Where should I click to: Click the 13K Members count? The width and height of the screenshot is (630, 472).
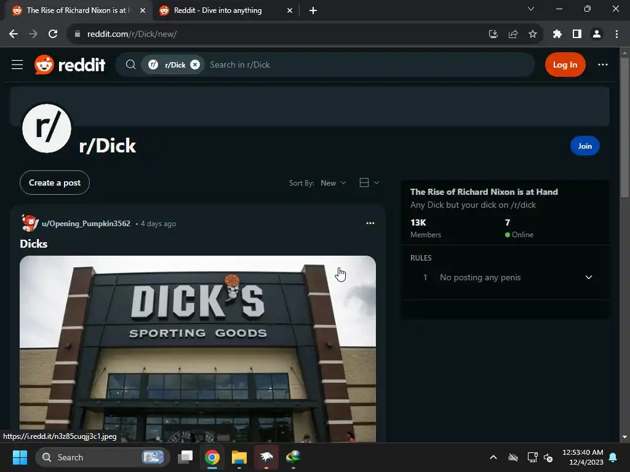coord(426,228)
